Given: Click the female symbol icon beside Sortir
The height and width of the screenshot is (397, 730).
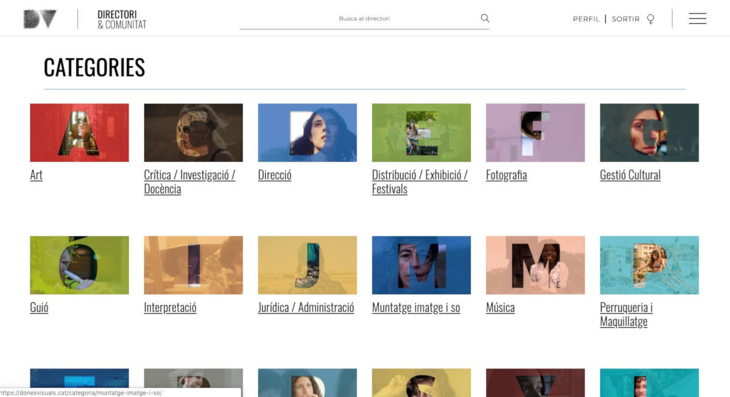Looking at the screenshot, I should [x=650, y=19].
